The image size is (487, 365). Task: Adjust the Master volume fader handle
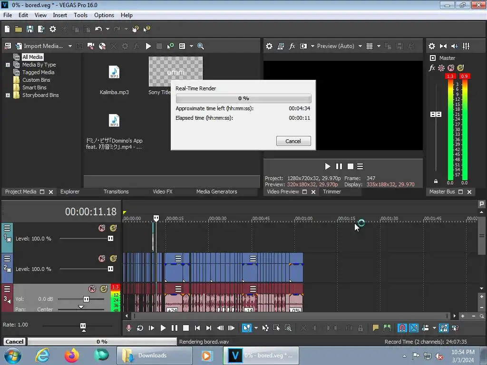[436, 115]
